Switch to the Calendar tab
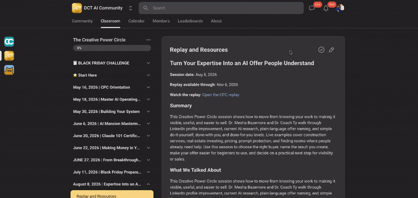Image resolution: width=418 pixels, height=198 pixels. pos(136,21)
